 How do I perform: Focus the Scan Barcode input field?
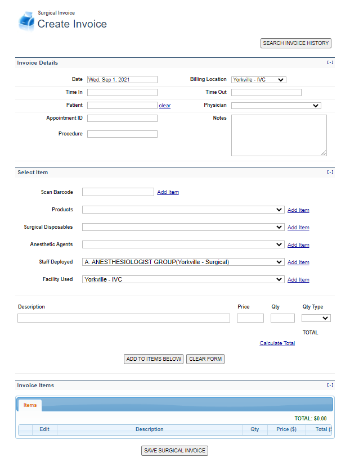pyautogui.click(x=118, y=192)
